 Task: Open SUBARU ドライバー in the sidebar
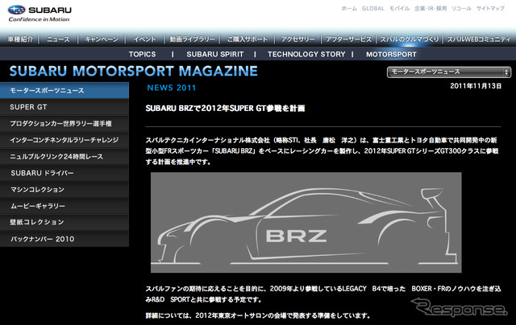[x=64, y=173]
